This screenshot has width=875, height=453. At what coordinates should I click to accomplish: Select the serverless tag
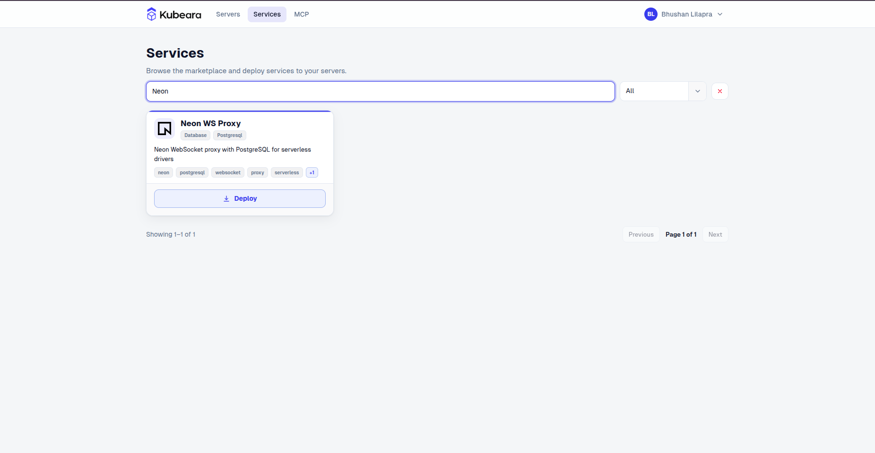coord(287,172)
